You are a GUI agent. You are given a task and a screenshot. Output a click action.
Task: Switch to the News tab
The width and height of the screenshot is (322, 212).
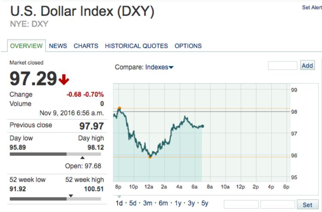click(58, 46)
